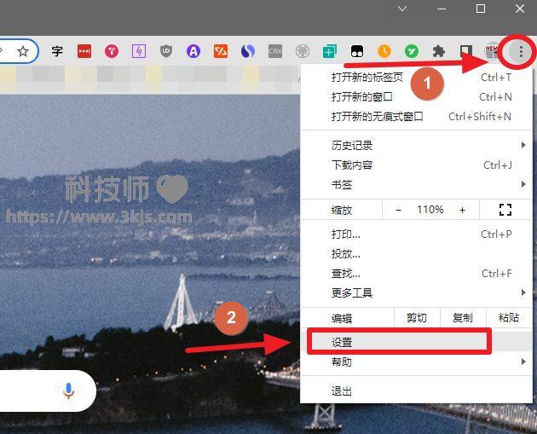Viewport: 537px width, 434px height.
Task: Click the 剪切 button in edit row
Action: point(417,317)
